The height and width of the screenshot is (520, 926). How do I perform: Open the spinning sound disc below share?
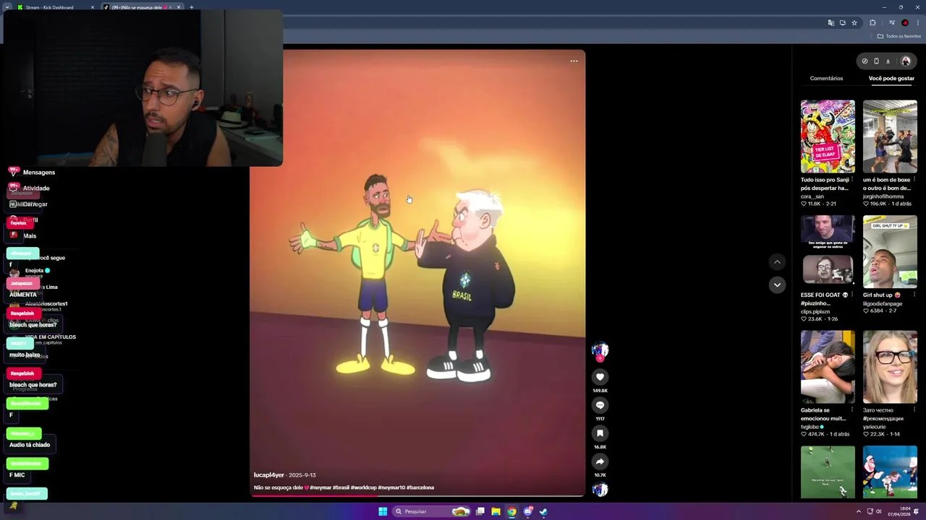pyautogui.click(x=600, y=490)
